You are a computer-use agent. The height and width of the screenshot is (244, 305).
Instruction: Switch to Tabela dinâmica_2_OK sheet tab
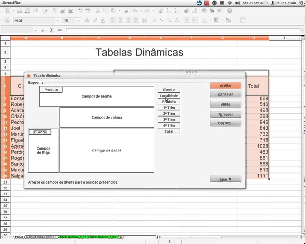point(103,237)
